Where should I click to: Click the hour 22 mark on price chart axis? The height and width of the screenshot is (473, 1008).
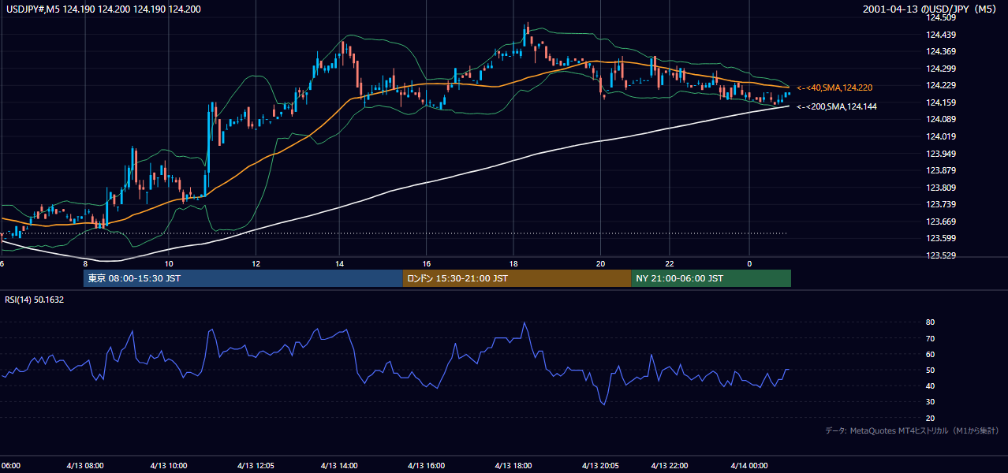click(670, 263)
